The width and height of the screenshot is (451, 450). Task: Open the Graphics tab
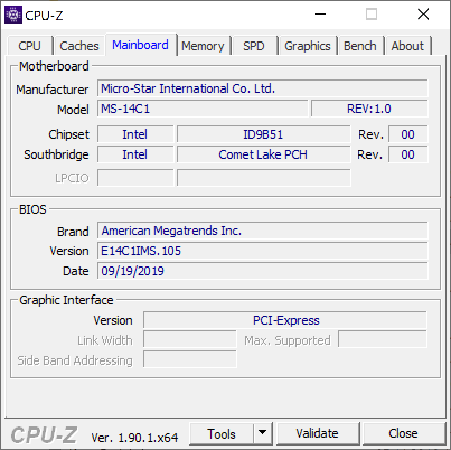click(307, 46)
